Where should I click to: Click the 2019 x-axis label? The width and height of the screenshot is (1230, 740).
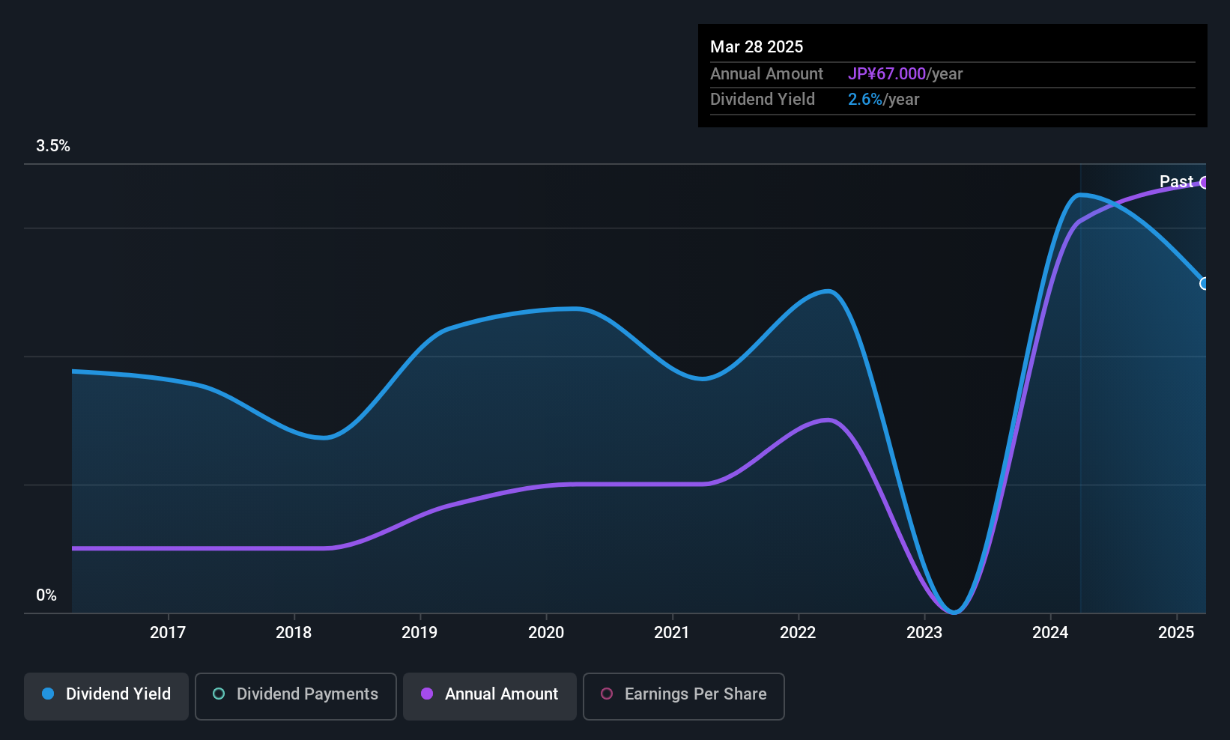419,633
